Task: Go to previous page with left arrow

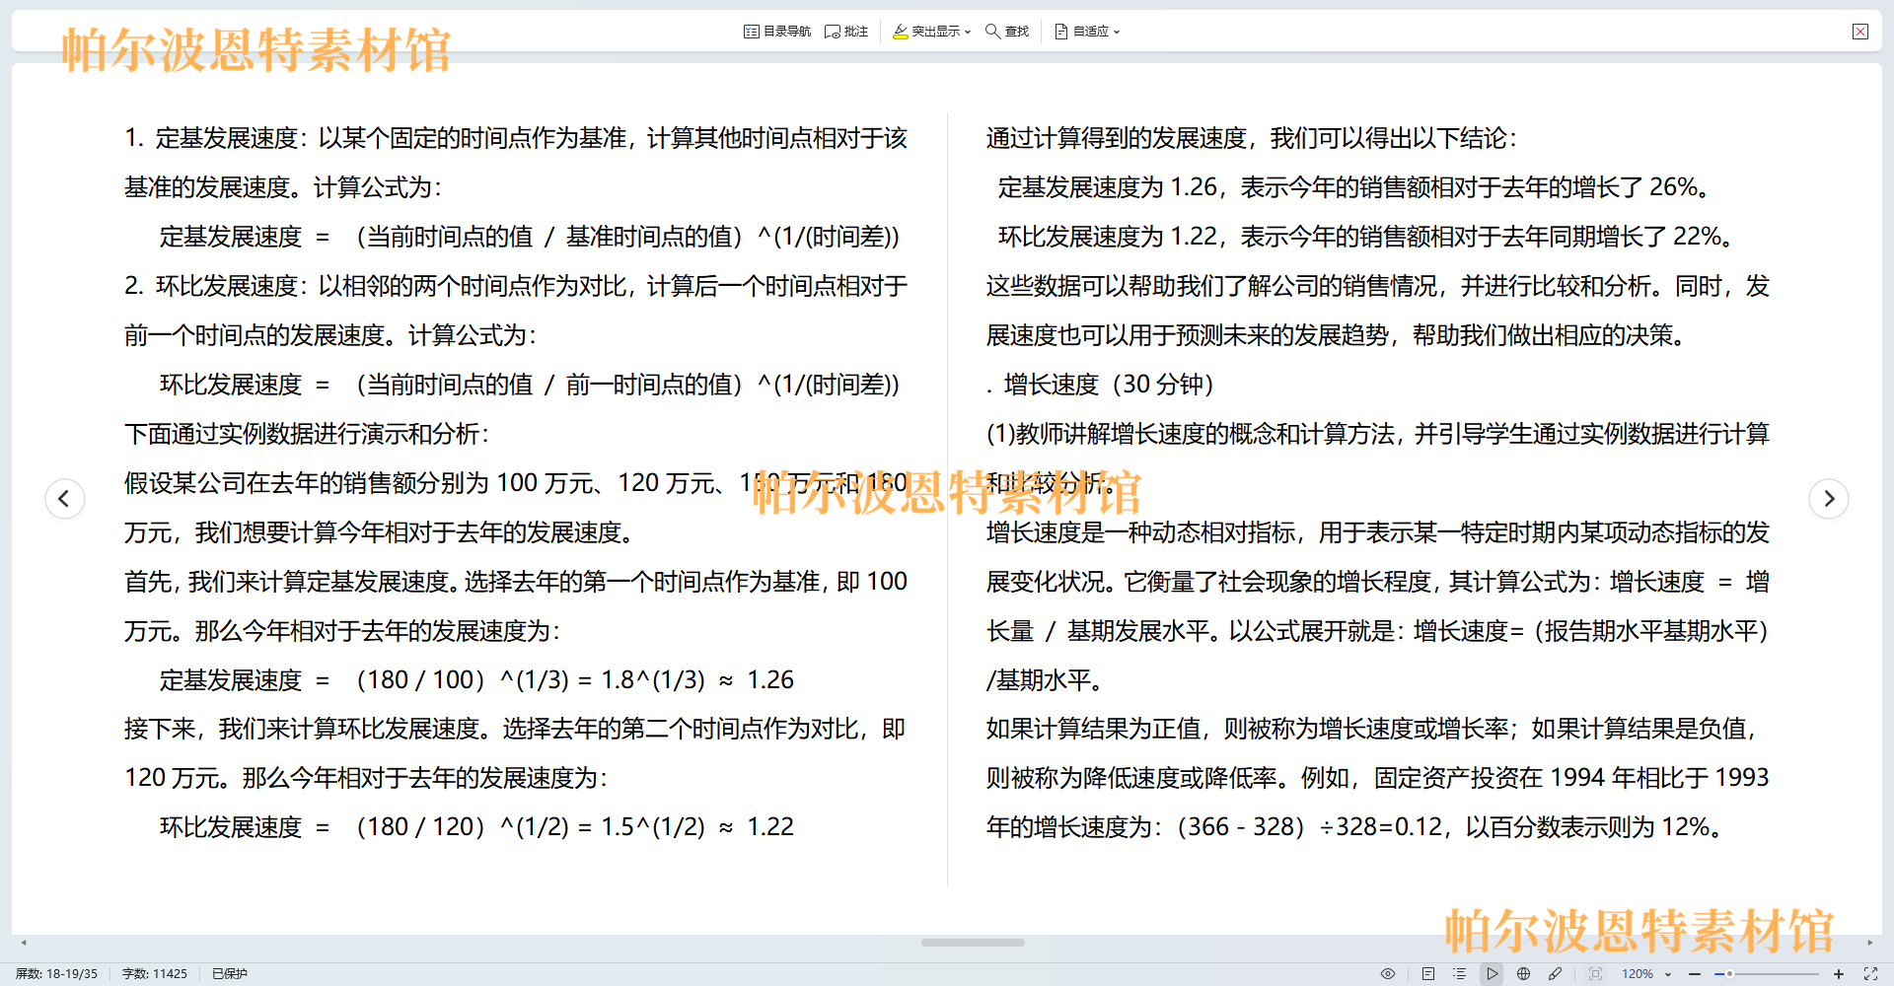Action: (x=64, y=498)
